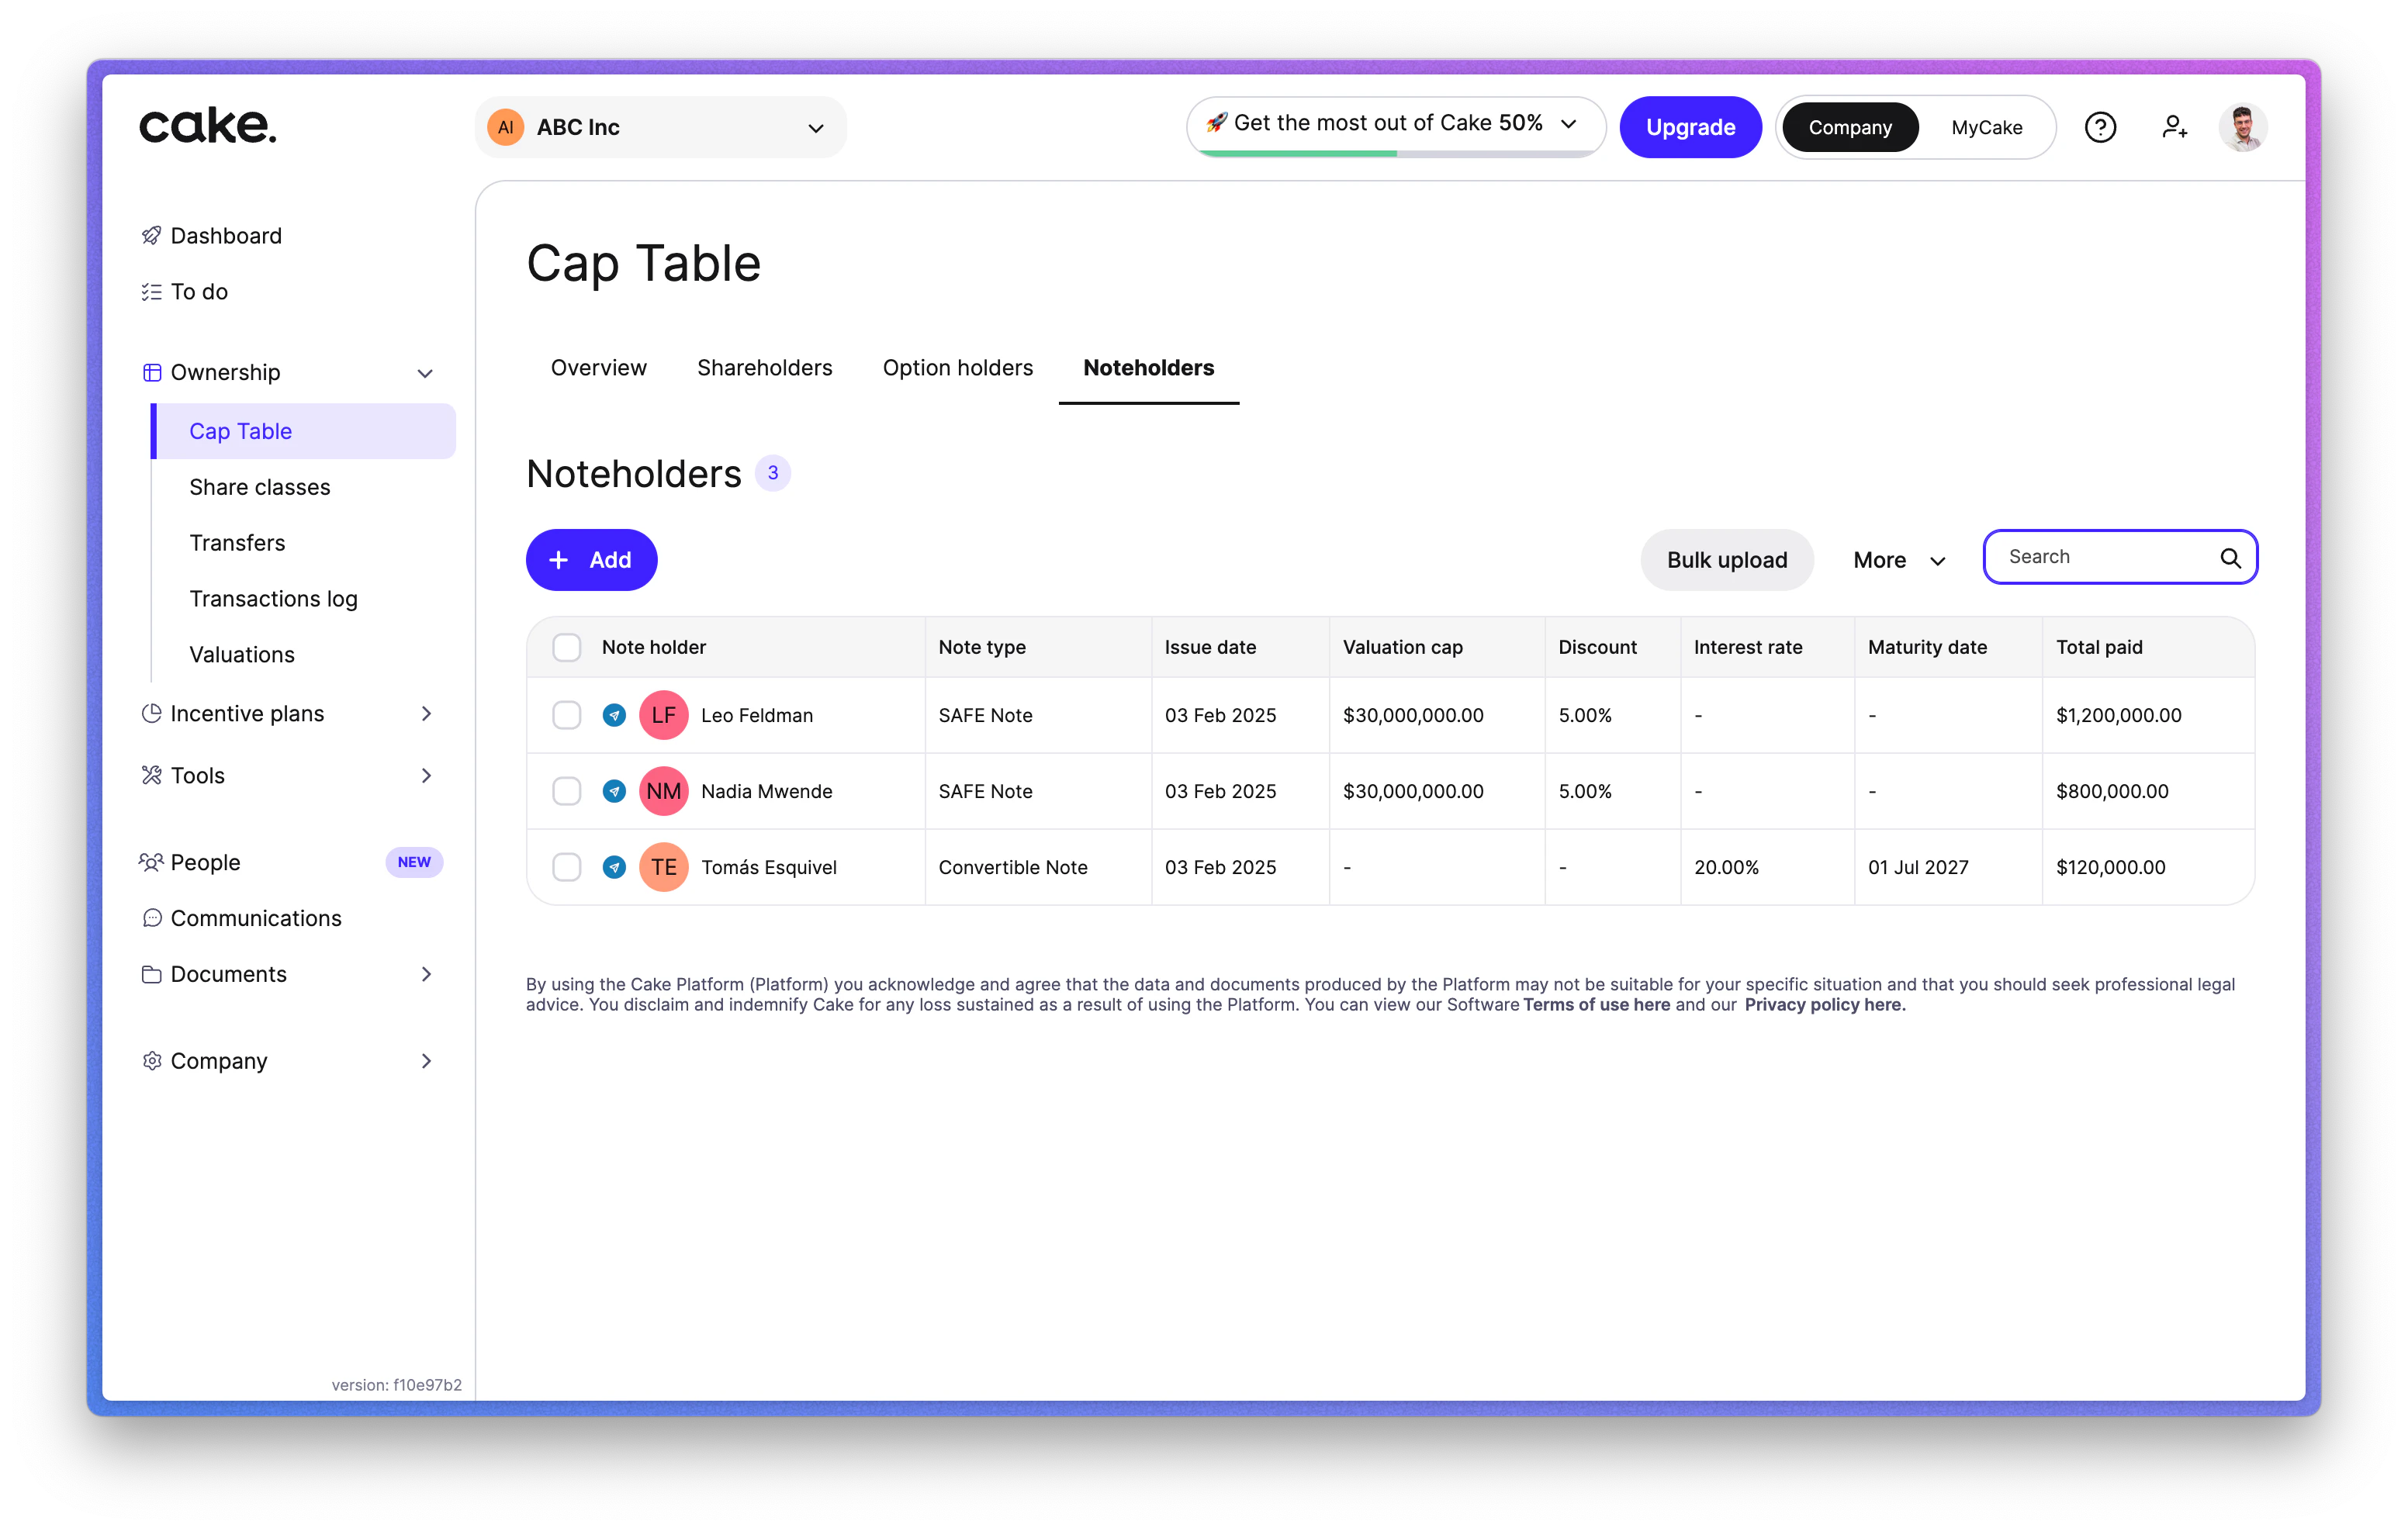Check the box next to Tomás Esquivel
Screen dimensions: 2408x1531
567,867
